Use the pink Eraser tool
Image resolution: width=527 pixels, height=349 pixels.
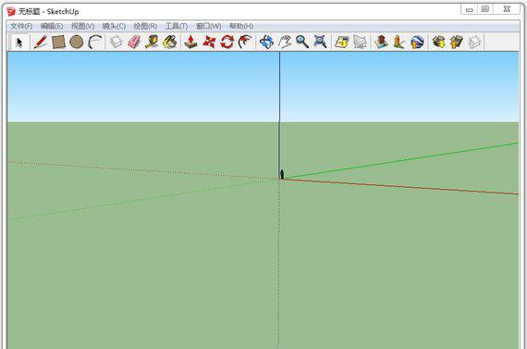pos(134,43)
